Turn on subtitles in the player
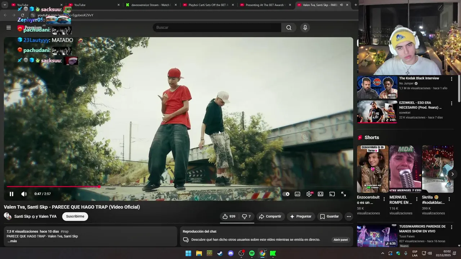461x259 pixels. pyautogui.click(x=297, y=194)
